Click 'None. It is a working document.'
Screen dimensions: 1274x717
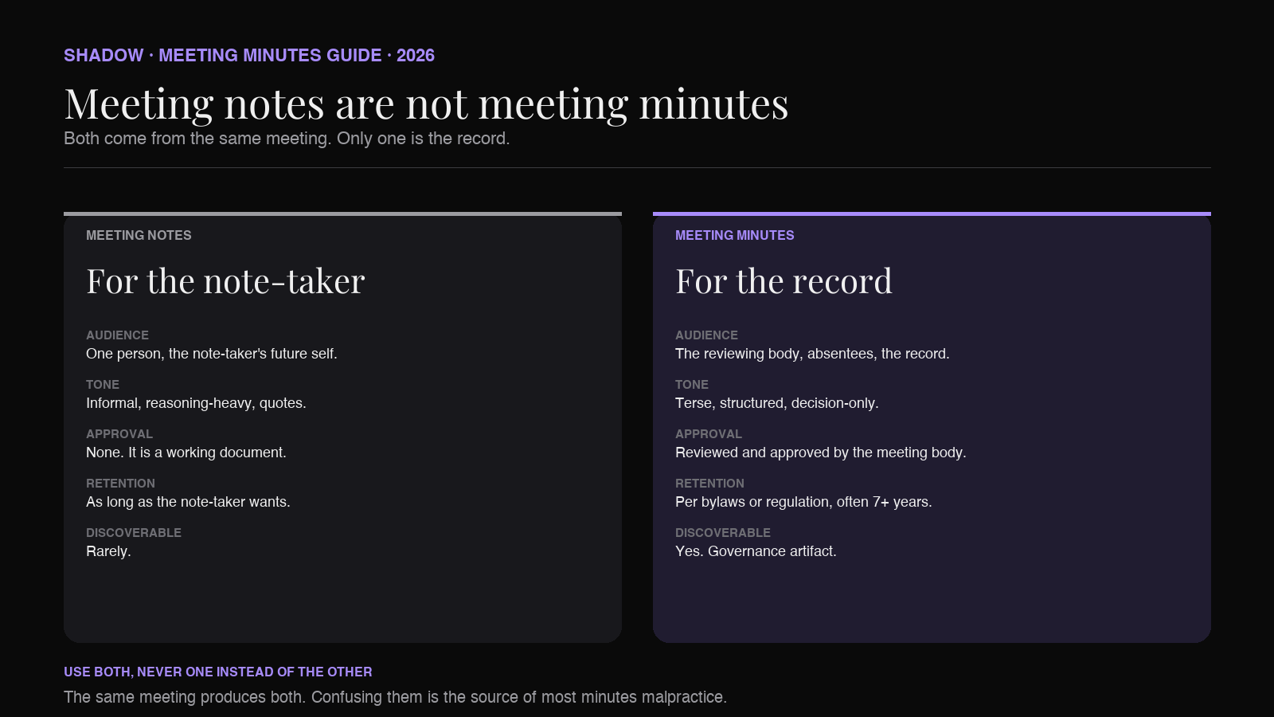tap(186, 453)
